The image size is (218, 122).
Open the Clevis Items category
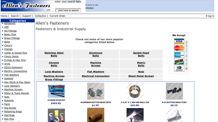pyautogui.click(x=11, y=56)
